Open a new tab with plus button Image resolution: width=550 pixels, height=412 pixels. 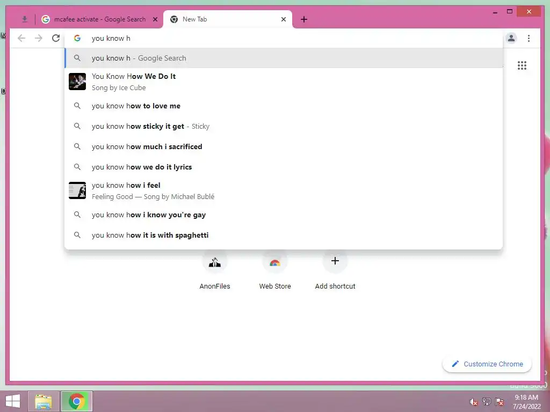click(304, 19)
